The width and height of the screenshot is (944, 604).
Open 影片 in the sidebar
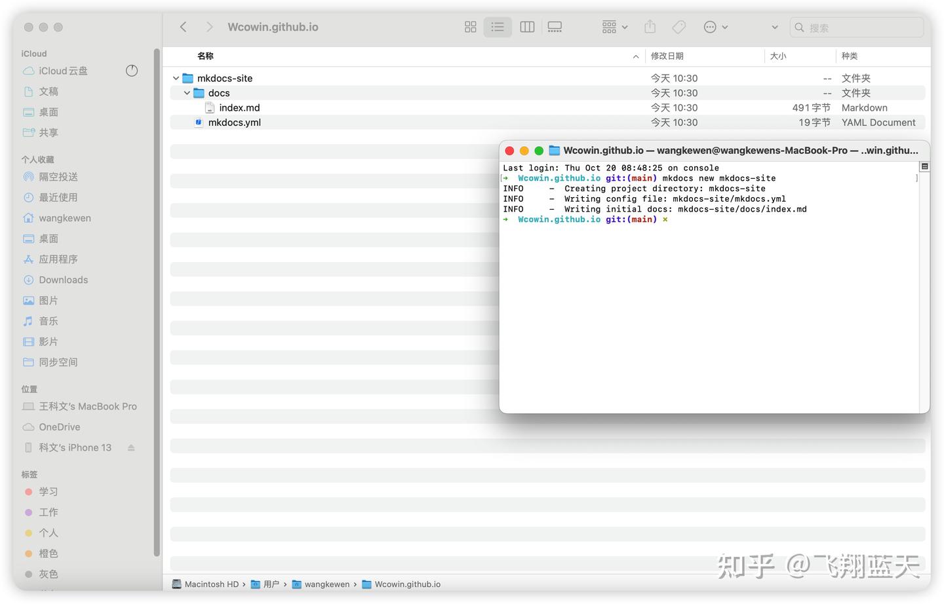(49, 342)
